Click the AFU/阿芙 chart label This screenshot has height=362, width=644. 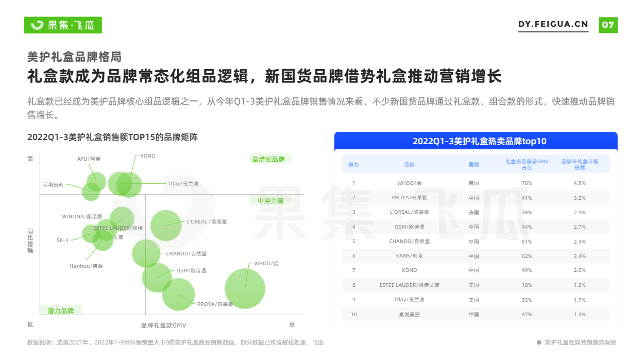(89, 159)
